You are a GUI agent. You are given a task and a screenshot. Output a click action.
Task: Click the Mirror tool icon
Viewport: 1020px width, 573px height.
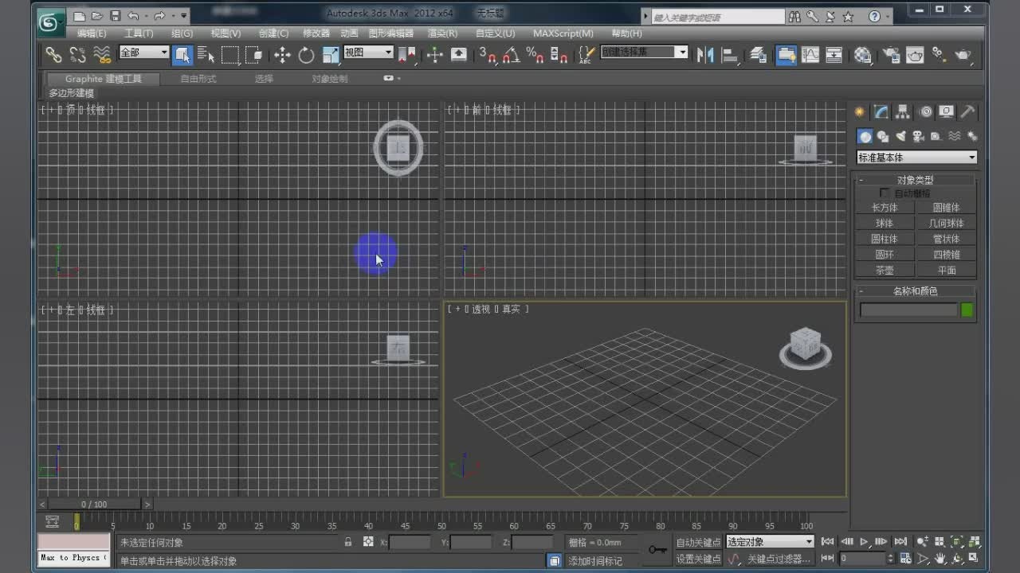pos(704,54)
